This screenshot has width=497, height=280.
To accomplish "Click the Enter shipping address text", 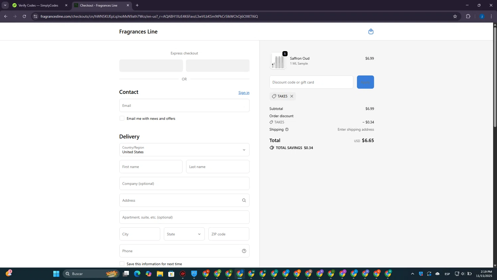I will [356, 129].
